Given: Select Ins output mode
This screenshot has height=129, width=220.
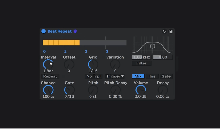Looking at the screenshot, I should pos(152,76).
